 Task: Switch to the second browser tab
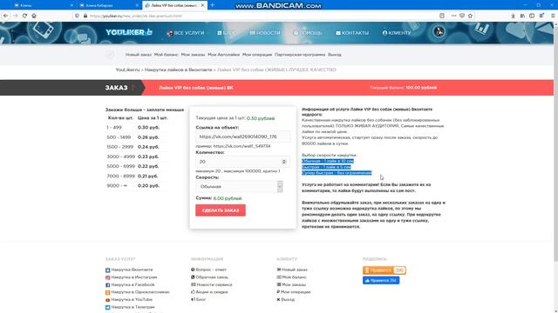(108, 5)
